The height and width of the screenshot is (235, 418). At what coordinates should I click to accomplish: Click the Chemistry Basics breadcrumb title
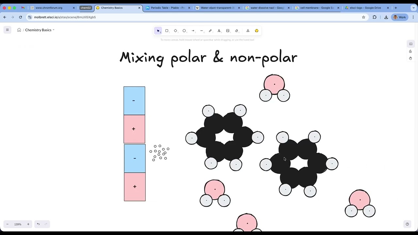point(38,30)
